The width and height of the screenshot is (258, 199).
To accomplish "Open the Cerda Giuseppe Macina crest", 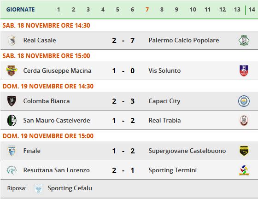I will click(12, 70).
